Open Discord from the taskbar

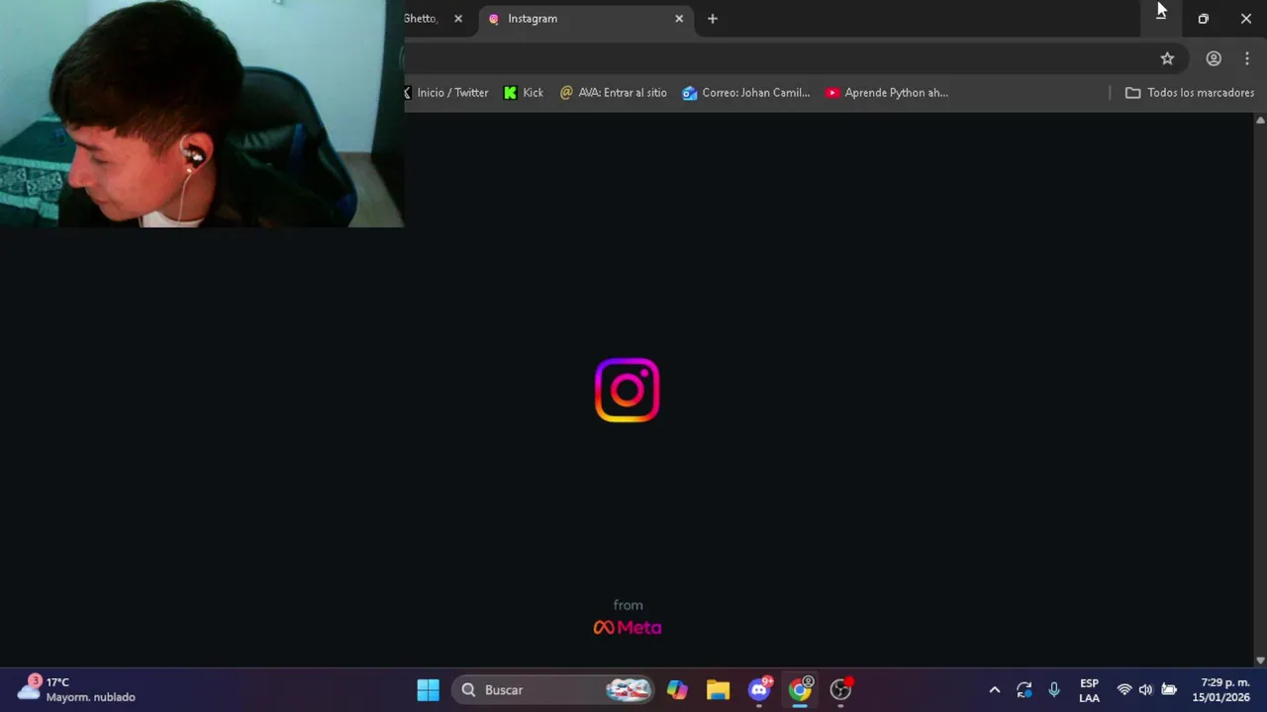tap(759, 690)
